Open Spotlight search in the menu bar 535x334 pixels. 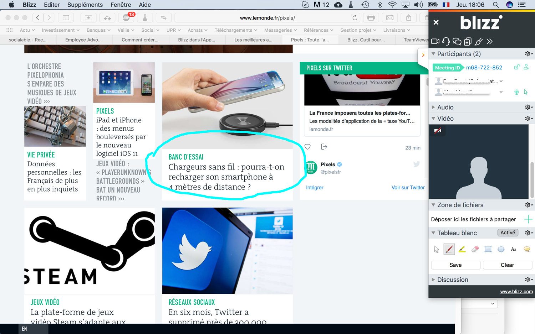pyautogui.click(x=495, y=5)
